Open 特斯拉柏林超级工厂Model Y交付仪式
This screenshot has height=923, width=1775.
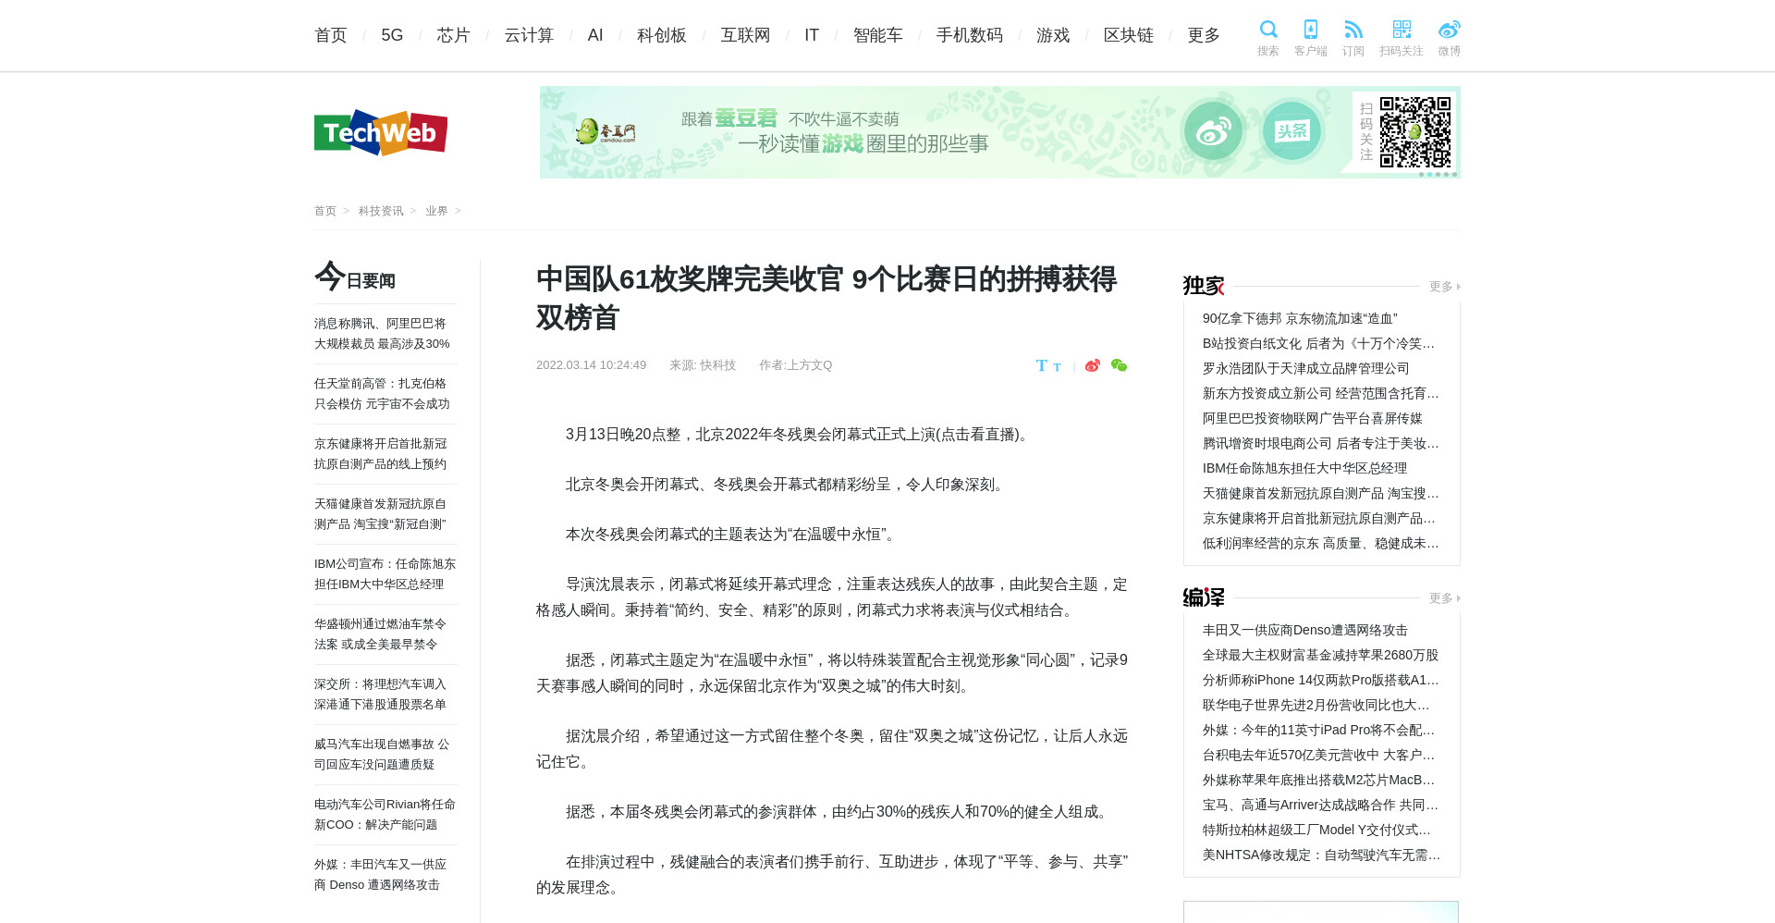pyautogui.click(x=1317, y=830)
